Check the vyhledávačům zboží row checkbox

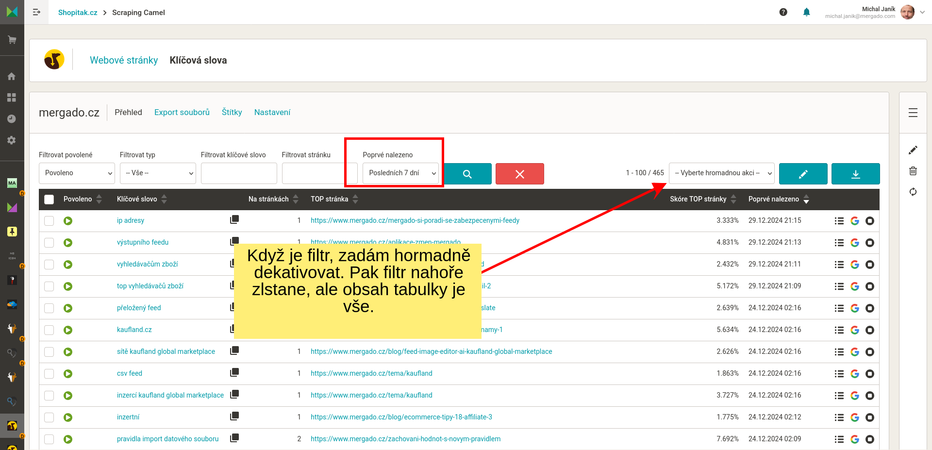49,265
